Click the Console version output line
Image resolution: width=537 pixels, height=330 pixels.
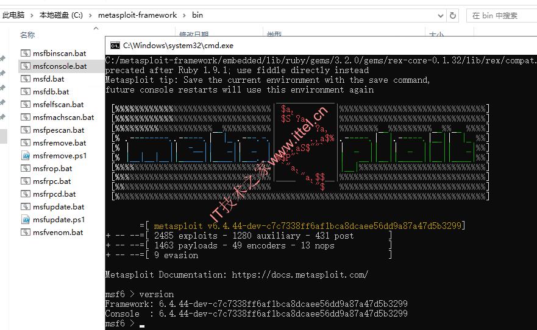256,314
